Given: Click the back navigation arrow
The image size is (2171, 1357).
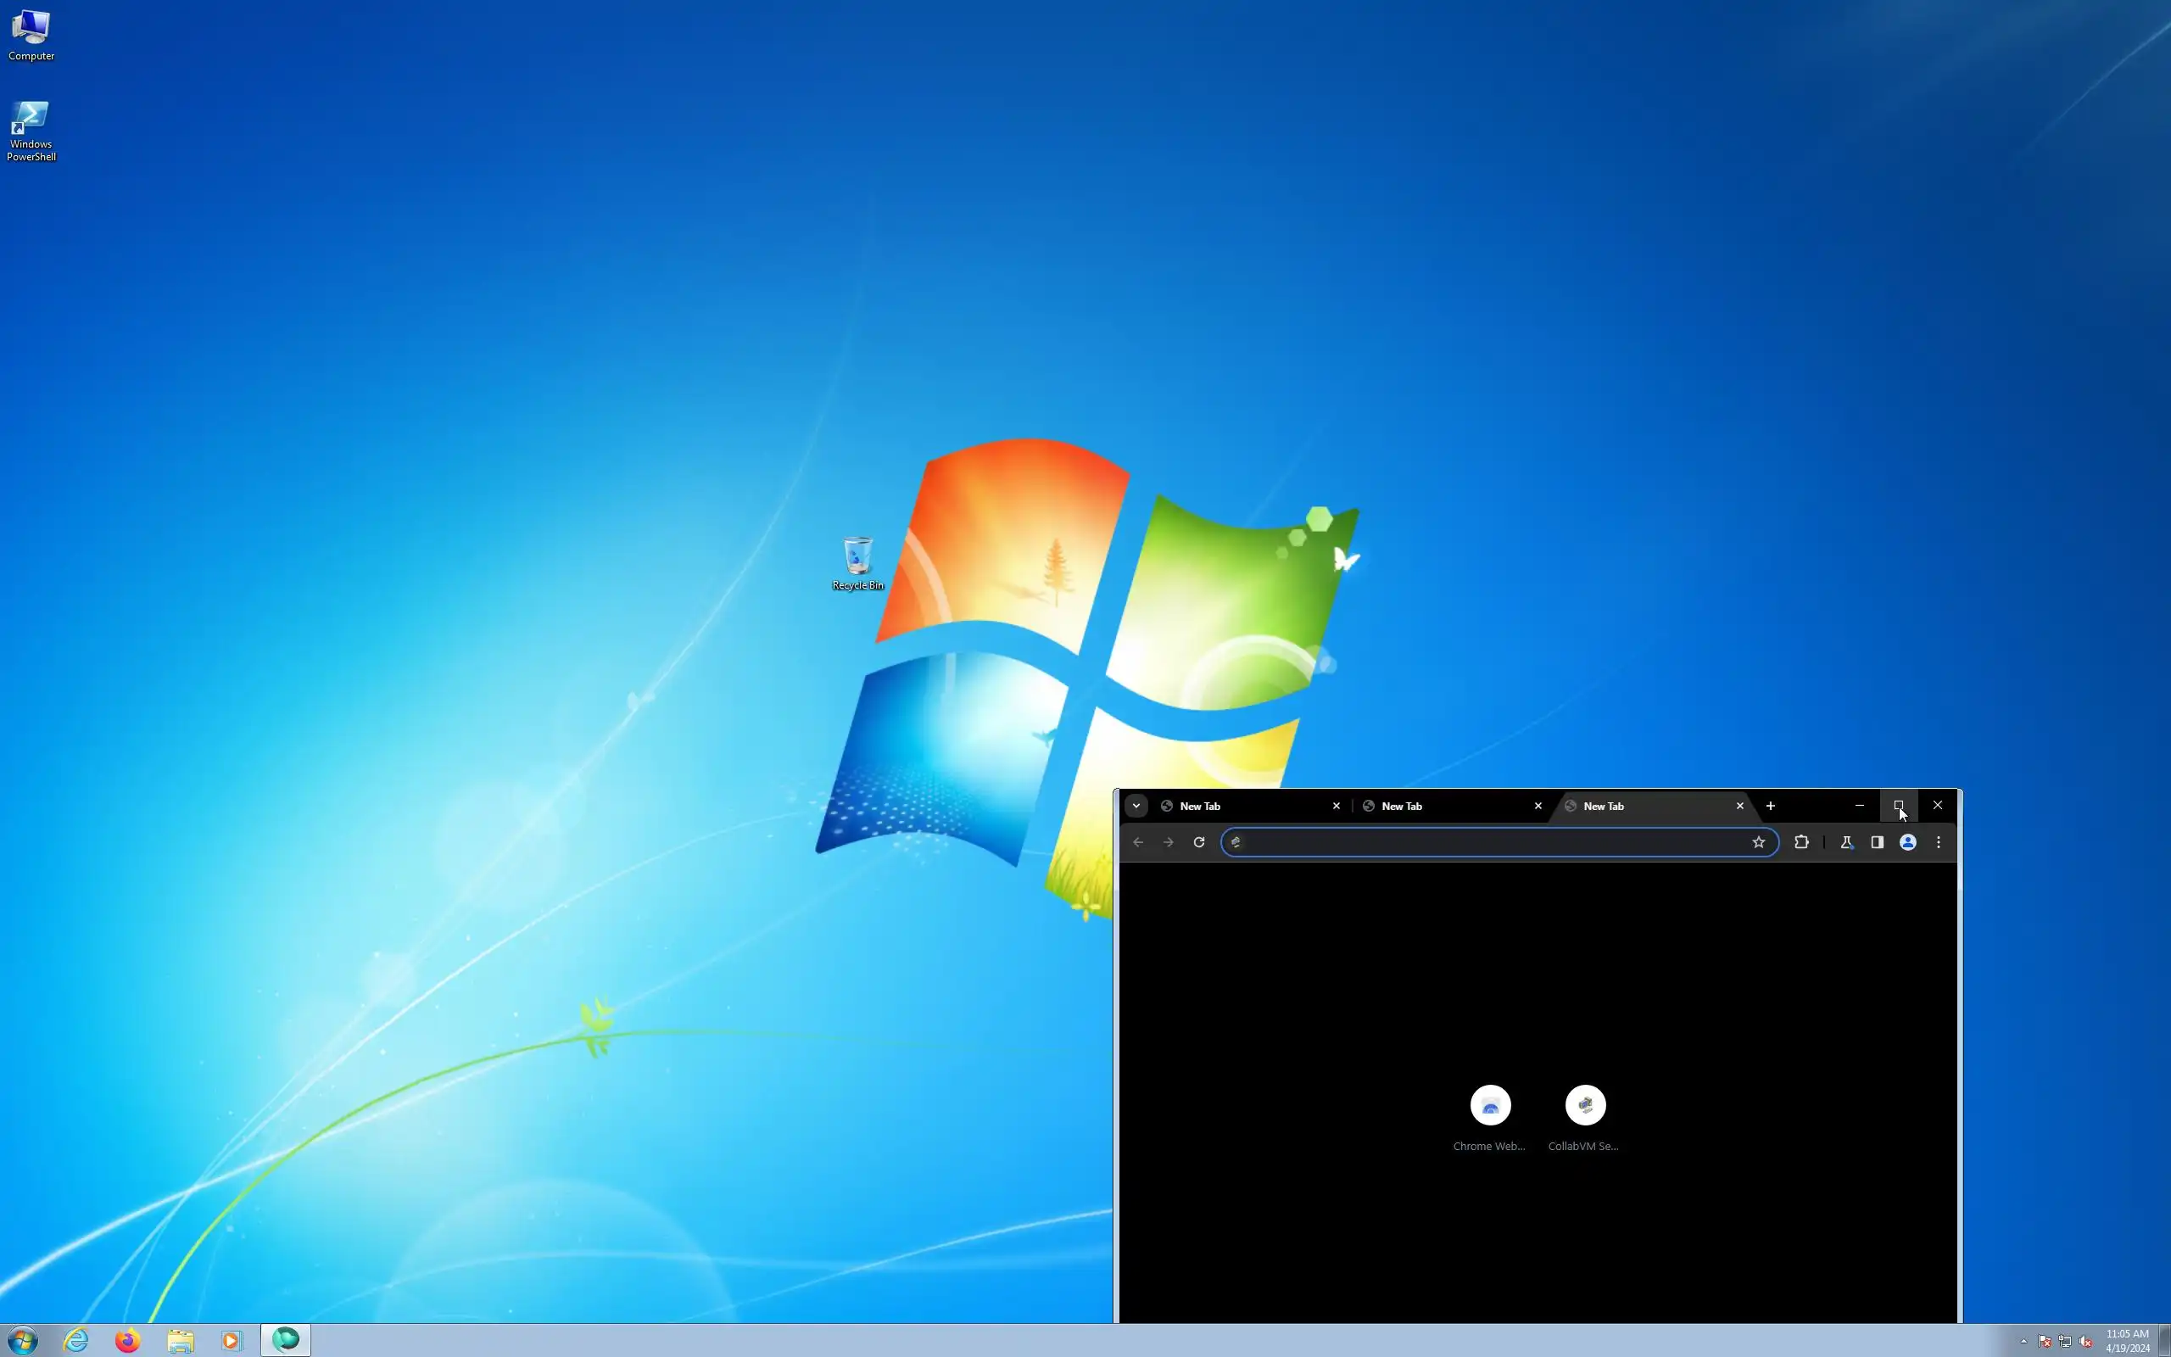Looking at the screenshot, I should [x=1137, y=842].
